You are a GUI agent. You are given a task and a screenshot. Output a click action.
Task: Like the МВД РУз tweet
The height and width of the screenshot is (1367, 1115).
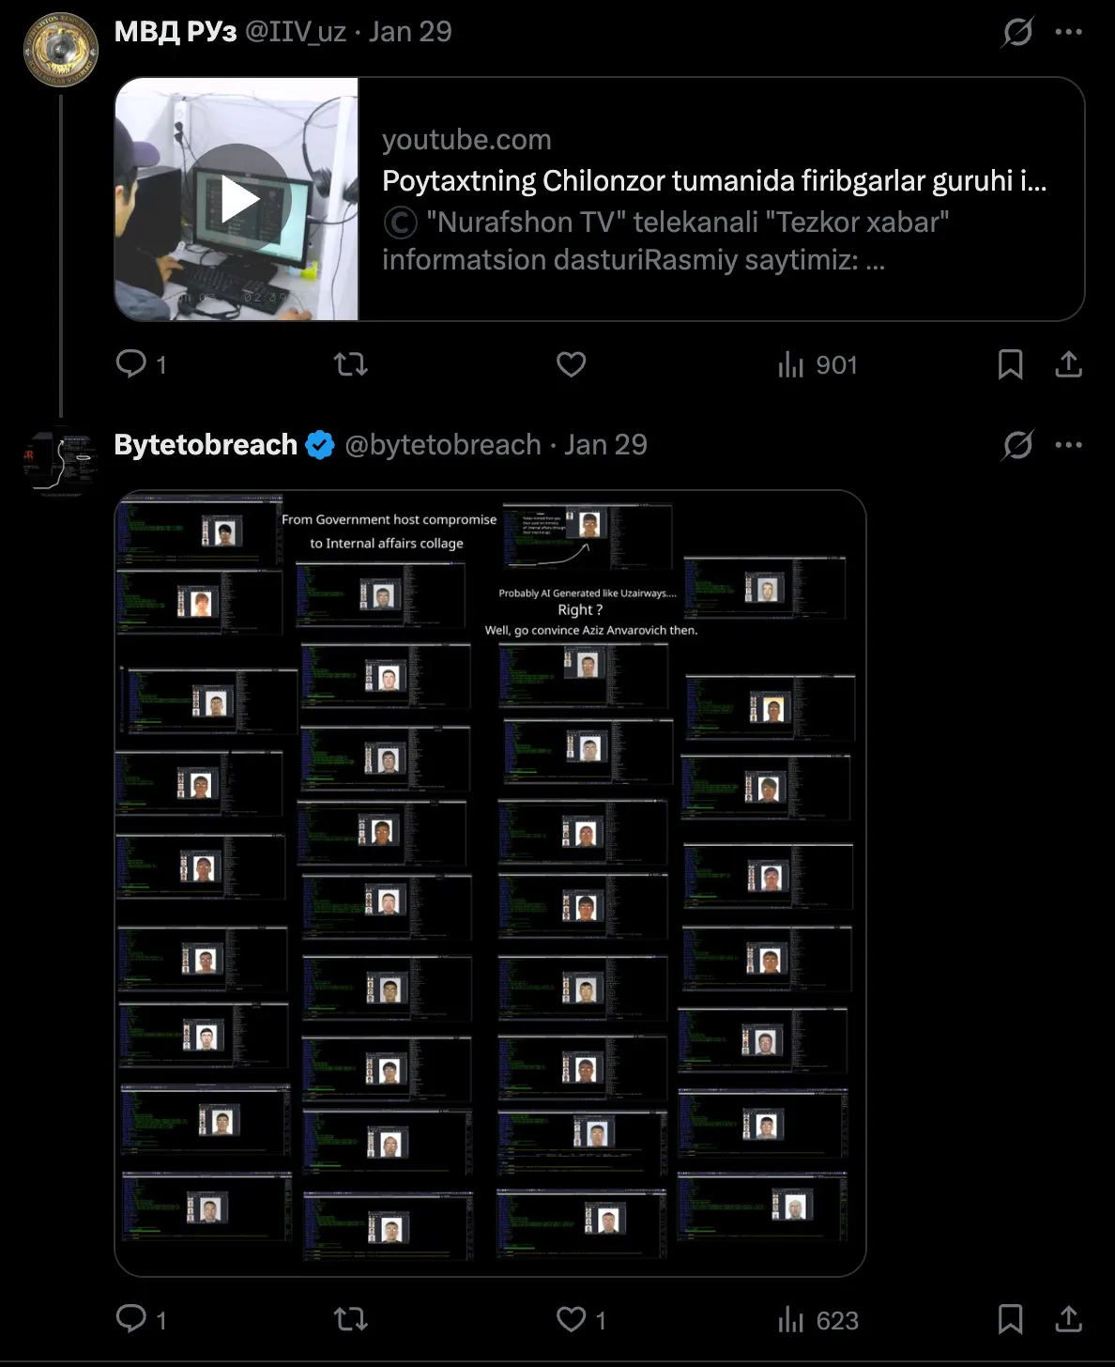571,364
